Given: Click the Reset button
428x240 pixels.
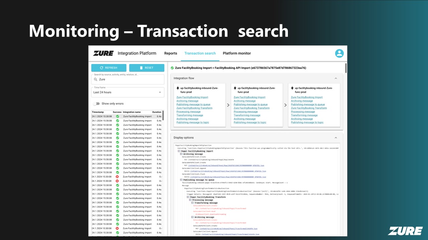Looking at the screenshot, I should 147,68.
